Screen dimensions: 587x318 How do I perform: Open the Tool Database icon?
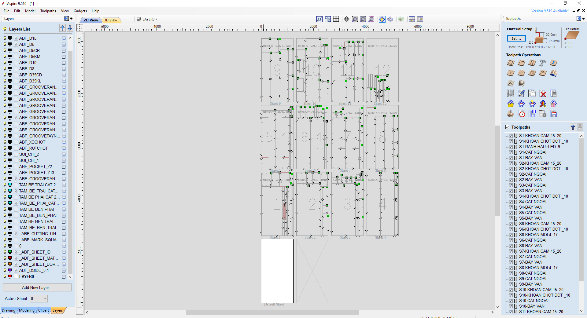coord(511,93)
